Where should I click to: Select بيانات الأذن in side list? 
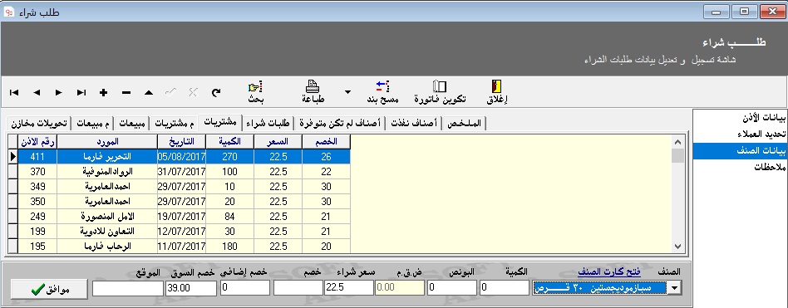(x=740, y=118)
